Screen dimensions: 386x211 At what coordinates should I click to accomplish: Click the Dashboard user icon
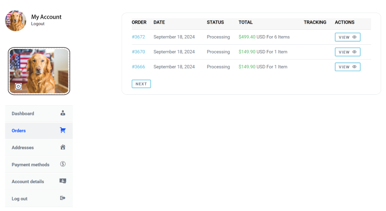63,113
